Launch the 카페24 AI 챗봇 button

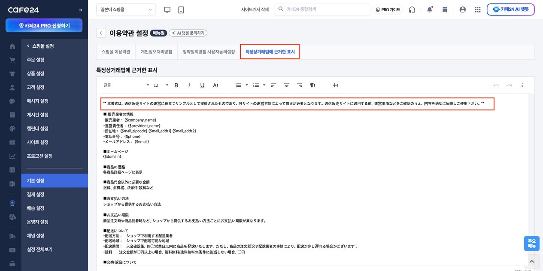pos(510,9)
